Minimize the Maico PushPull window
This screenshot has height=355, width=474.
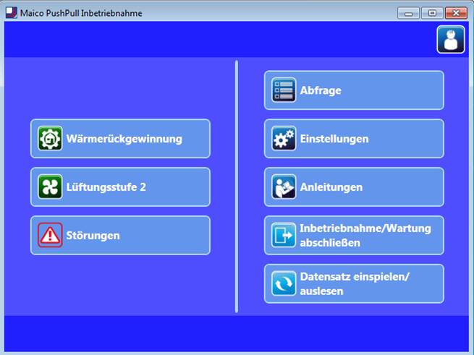[x=408, y=13]
